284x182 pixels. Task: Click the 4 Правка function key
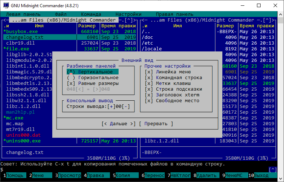[x=97, y=175]
